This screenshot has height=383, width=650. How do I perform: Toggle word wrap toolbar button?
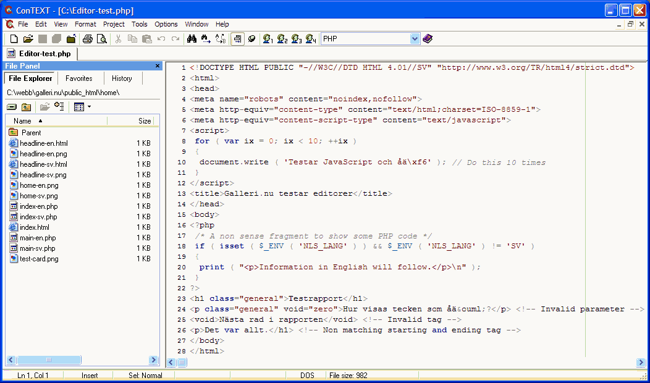coord(237,39)
